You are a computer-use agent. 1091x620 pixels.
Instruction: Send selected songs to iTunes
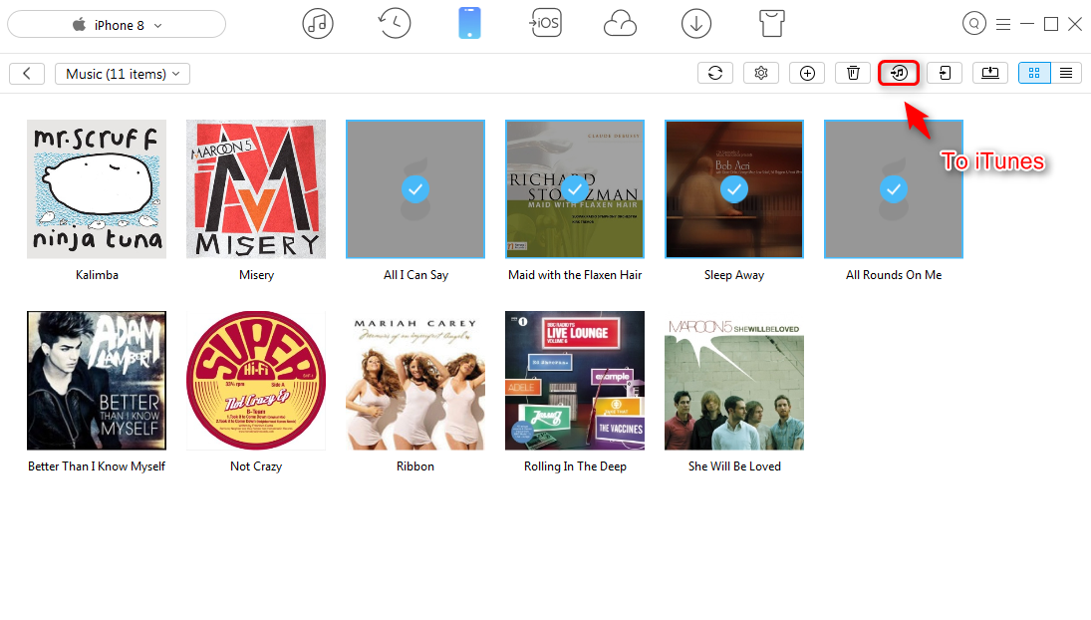pos(899,73)
